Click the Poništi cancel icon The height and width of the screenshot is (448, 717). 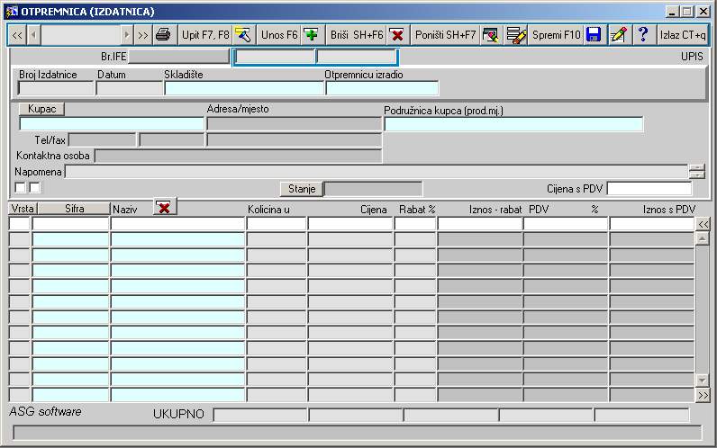pos(491,35)
